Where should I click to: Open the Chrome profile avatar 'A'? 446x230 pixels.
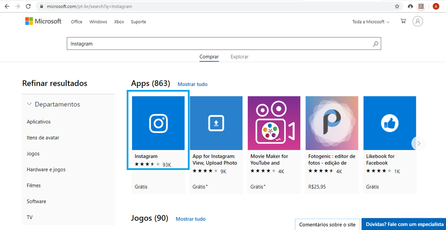pos(436,6)
